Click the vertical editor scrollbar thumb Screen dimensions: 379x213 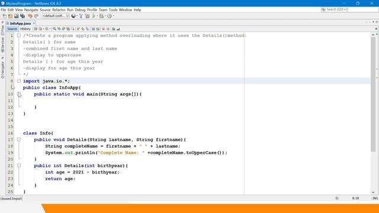click(373, 94)
